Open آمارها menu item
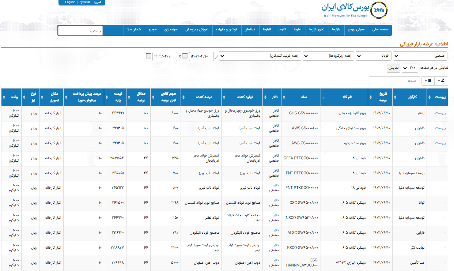 click(298, 29)
